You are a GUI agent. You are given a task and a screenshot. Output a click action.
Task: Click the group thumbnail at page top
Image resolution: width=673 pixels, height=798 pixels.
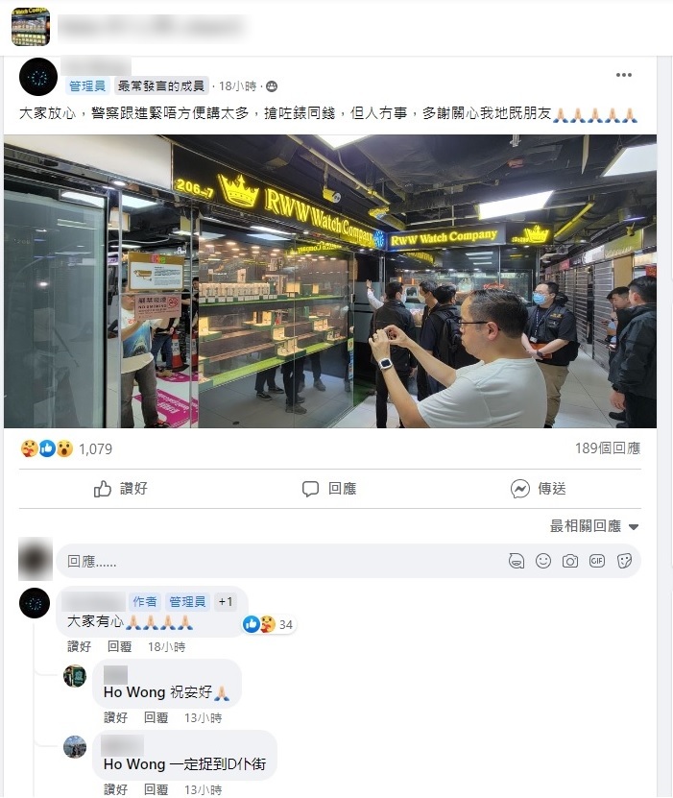coord(31,27)
